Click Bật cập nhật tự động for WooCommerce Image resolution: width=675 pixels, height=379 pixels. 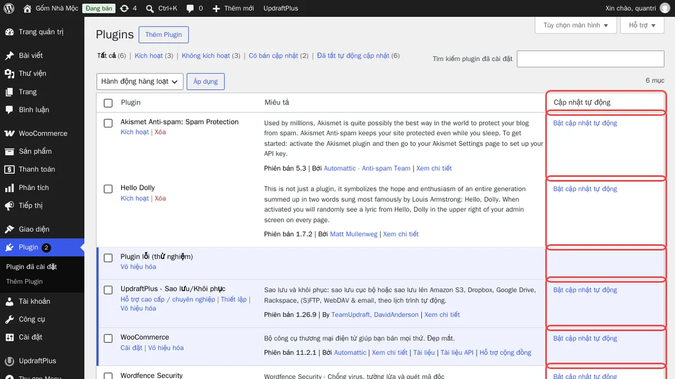585,338
